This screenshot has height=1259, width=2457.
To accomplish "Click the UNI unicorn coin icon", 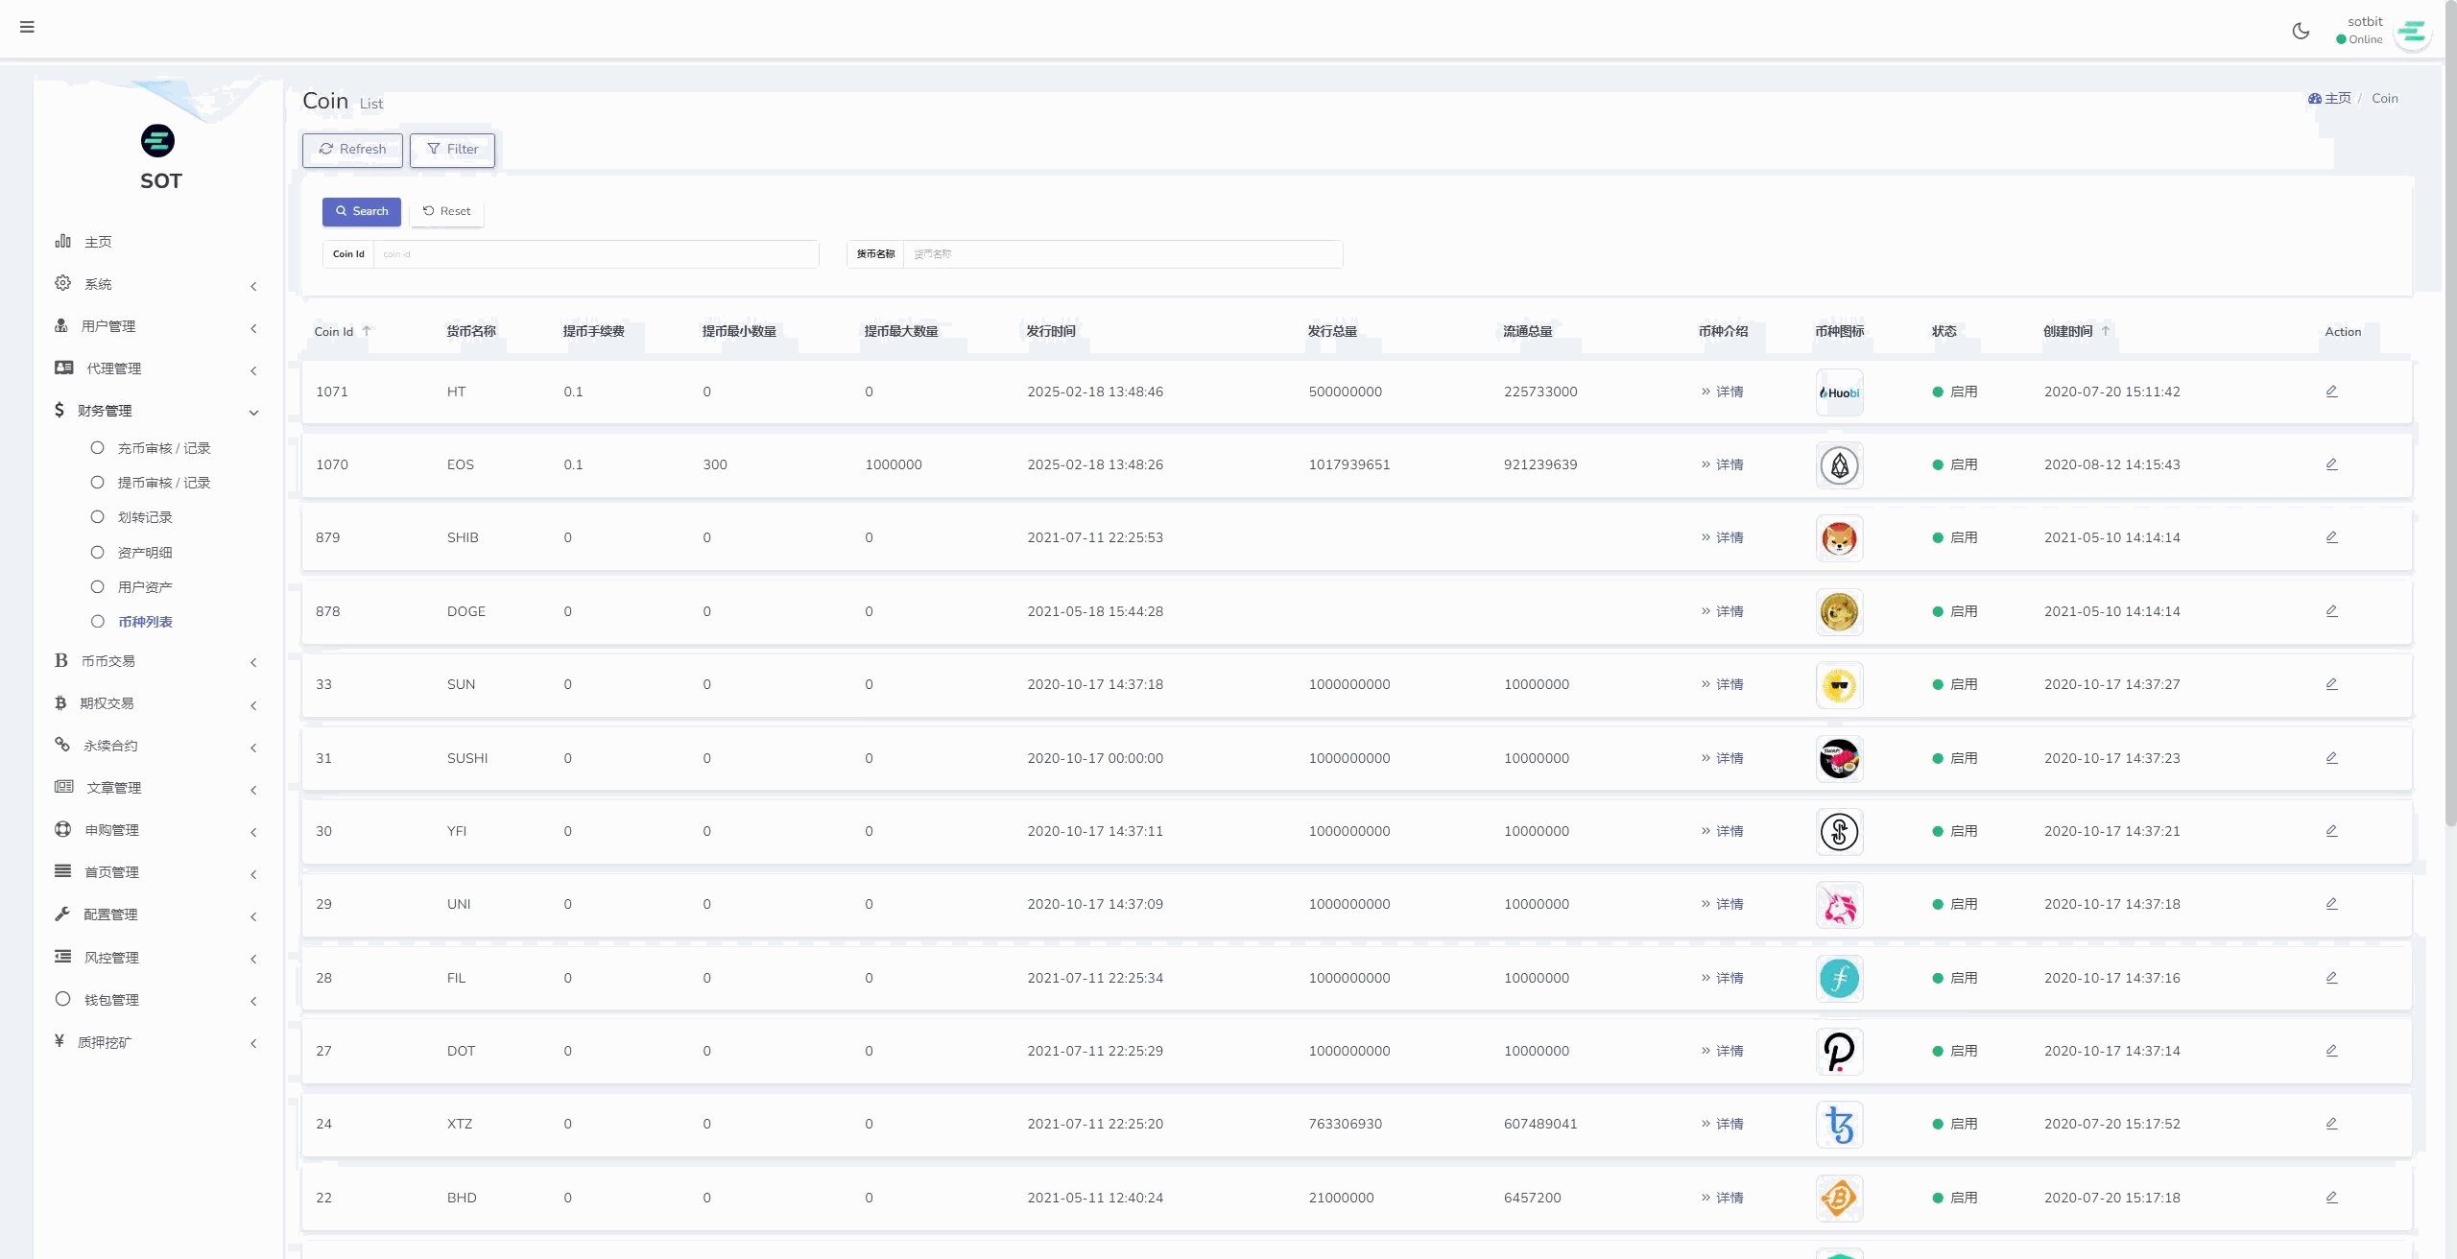I will tap(1839, 905).
